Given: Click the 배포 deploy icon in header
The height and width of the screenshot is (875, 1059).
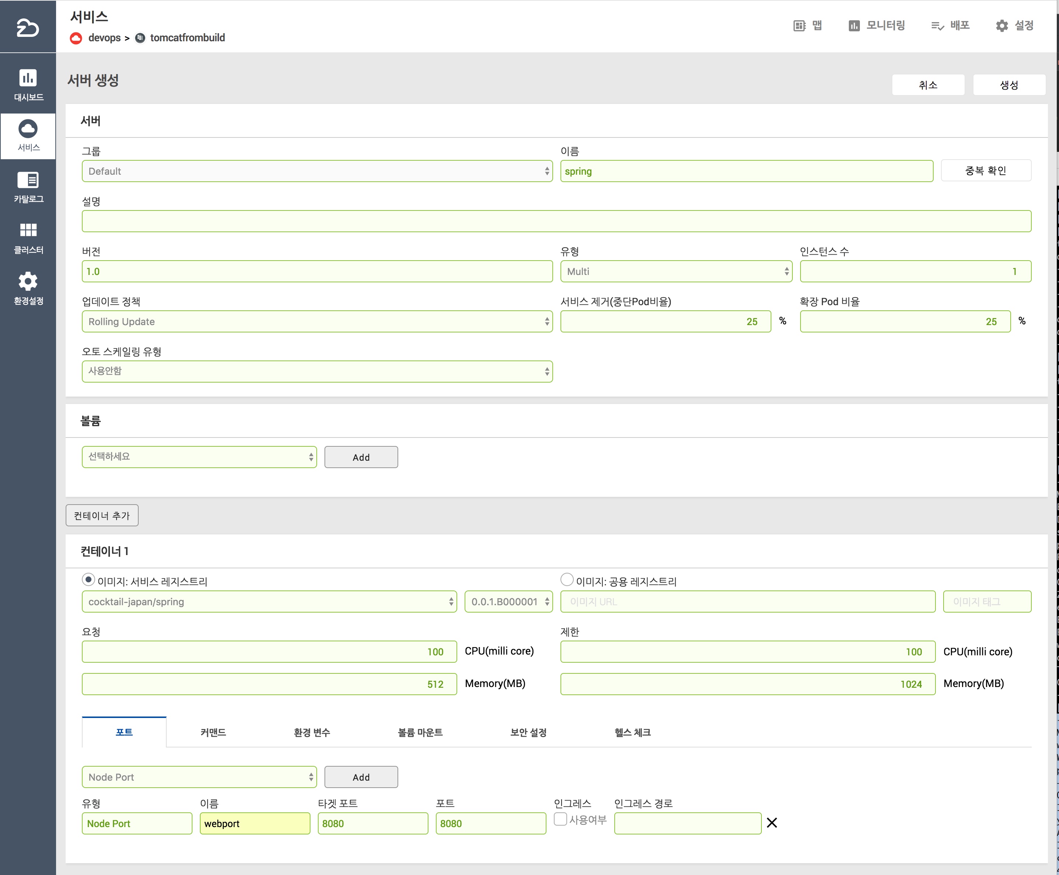Looking at the screenshot, I should click(x=937, y=26).
